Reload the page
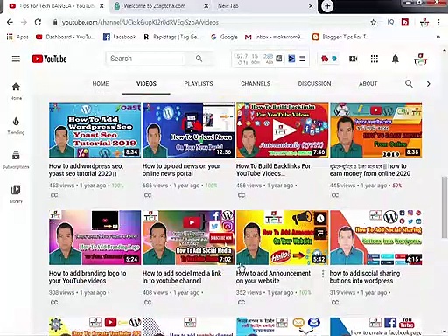This screenshot has width=448, height=336. coord(38,22)
